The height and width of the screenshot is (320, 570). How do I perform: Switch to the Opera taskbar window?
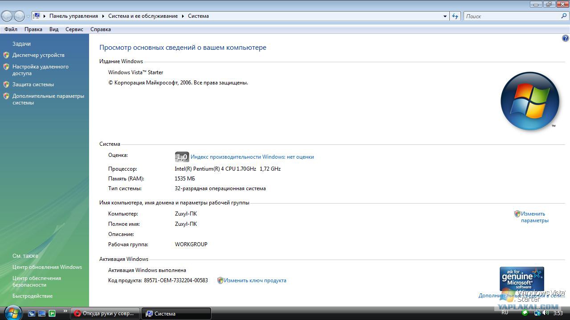click(x=105, y=313)
